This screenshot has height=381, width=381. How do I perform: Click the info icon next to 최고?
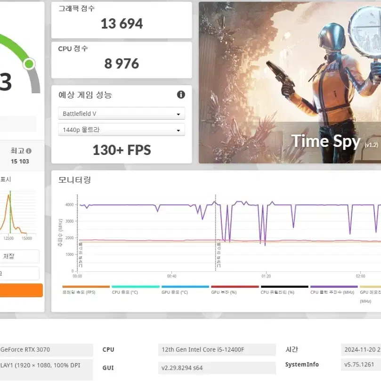click(x=29, y=151)
